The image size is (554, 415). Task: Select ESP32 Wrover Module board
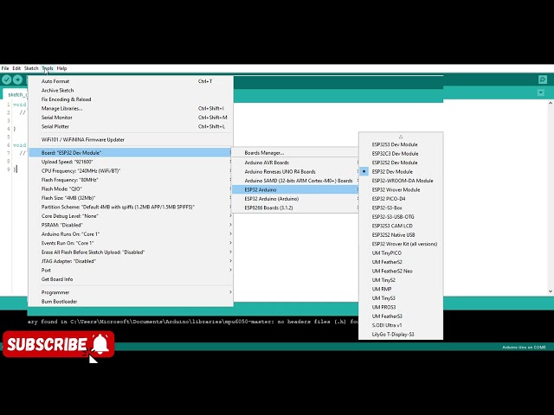401,190
